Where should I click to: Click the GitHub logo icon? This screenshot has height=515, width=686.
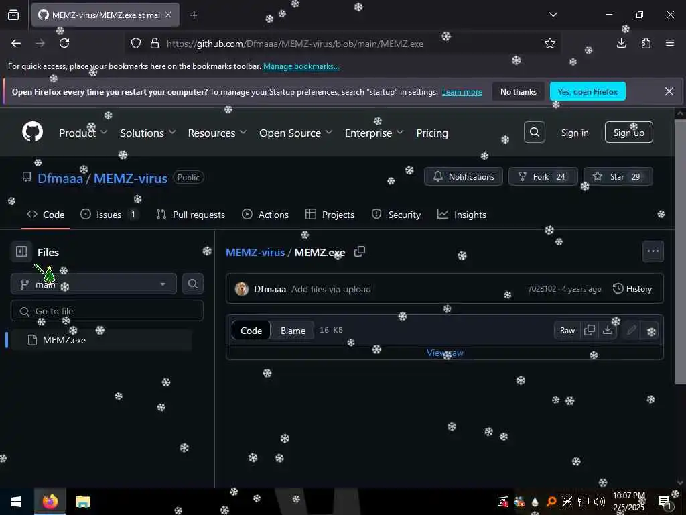[x=33, y=132]
